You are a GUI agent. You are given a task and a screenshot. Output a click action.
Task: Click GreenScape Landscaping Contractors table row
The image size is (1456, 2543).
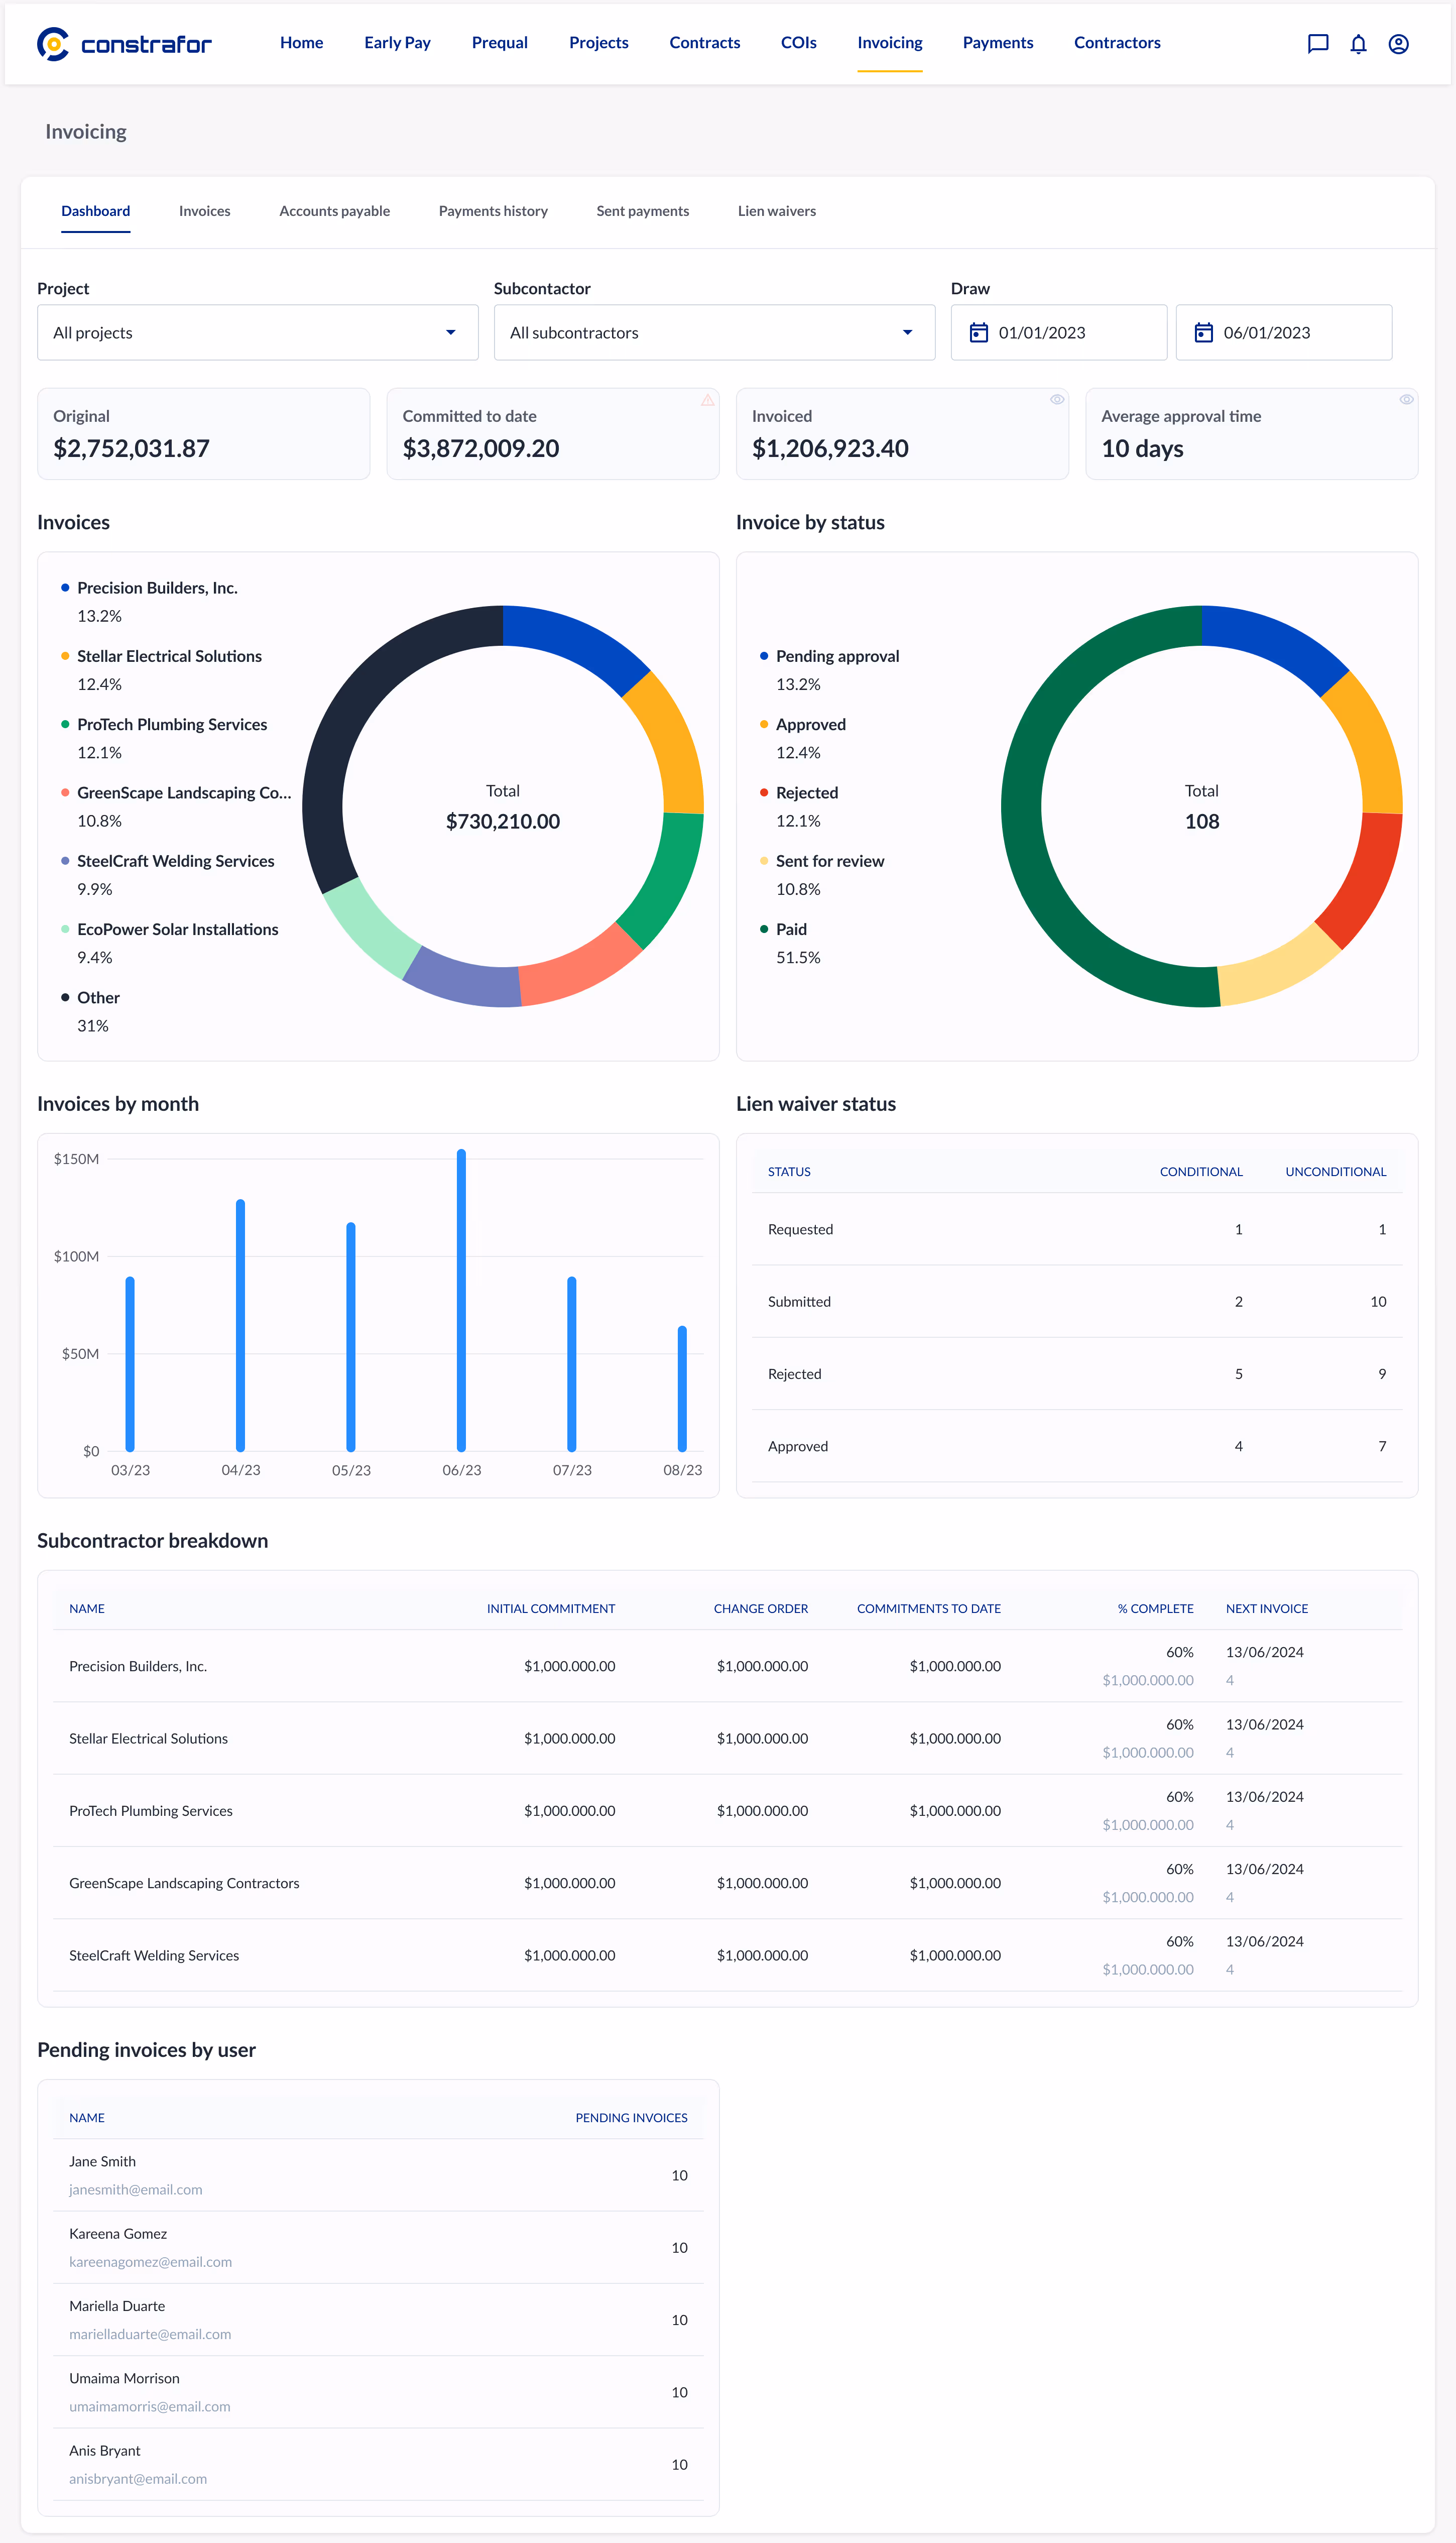click(728, 1883)
